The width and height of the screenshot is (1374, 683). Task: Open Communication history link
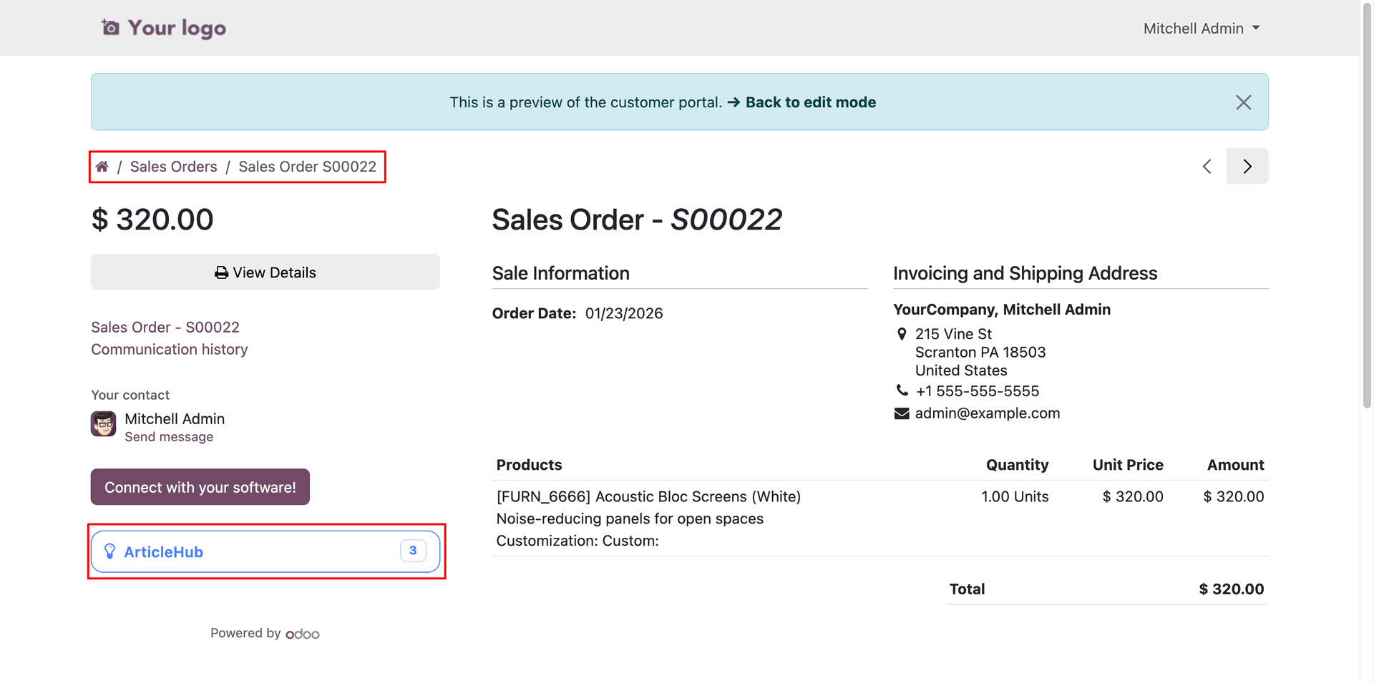[x=170, y=349]
